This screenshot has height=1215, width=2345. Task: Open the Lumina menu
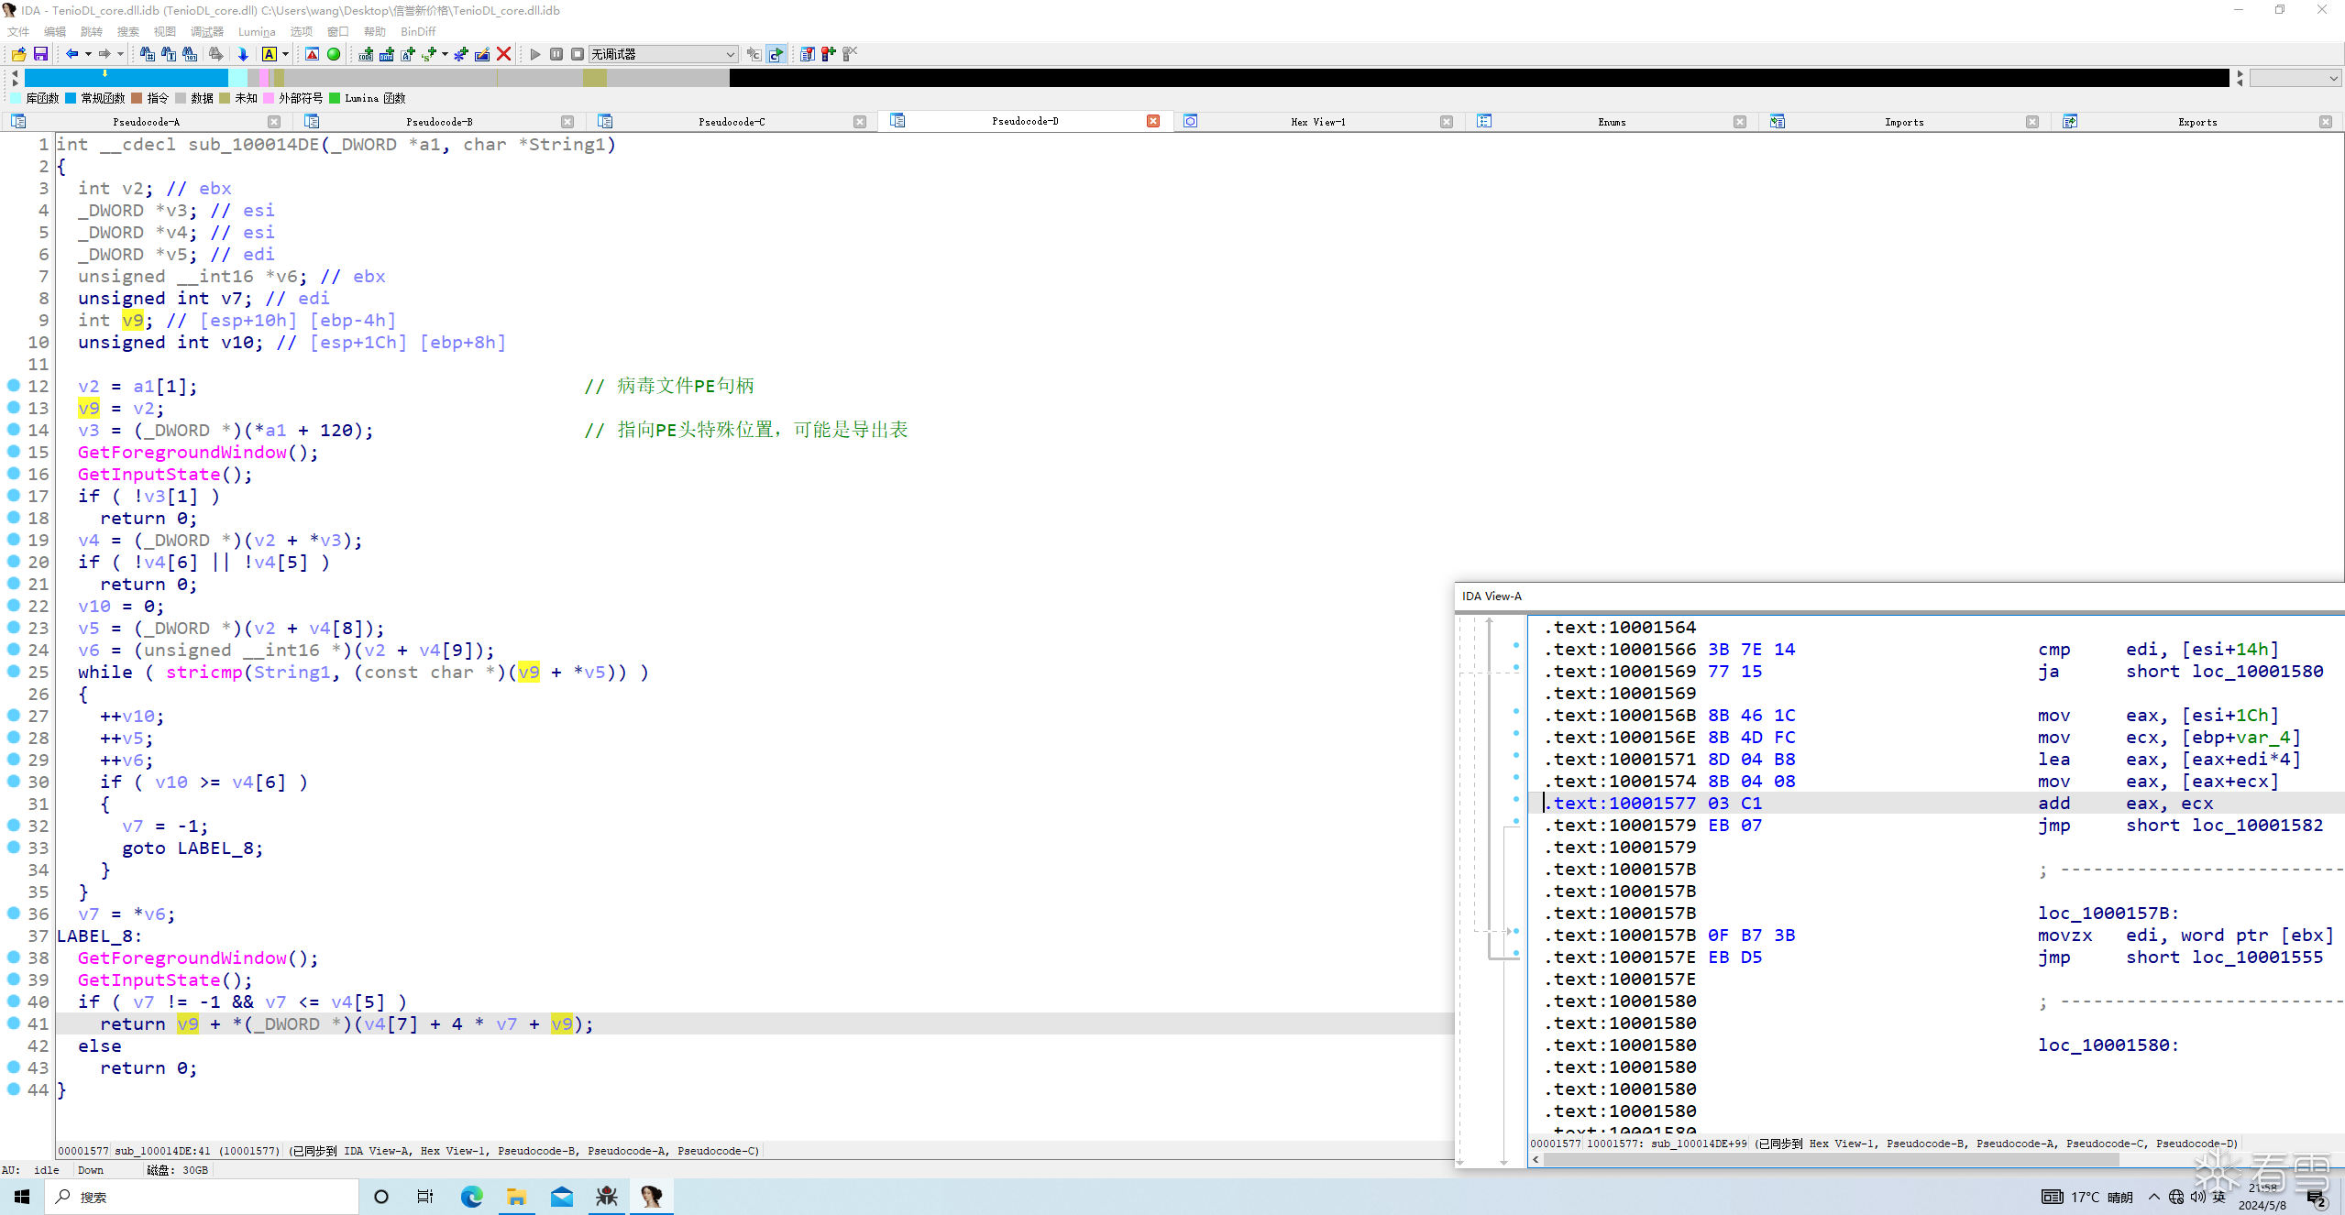coord(257,31)
